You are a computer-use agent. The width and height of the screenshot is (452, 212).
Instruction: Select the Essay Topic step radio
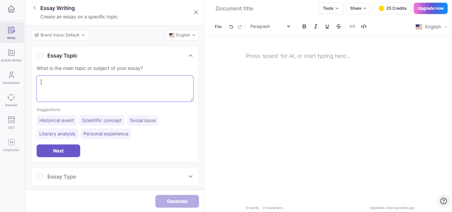point(41,56)
